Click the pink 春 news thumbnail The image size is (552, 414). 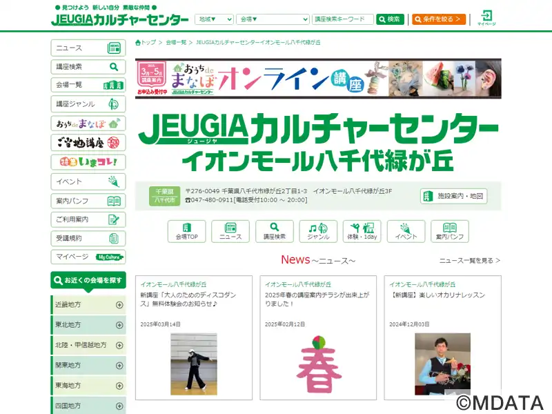tap(318, 364)
